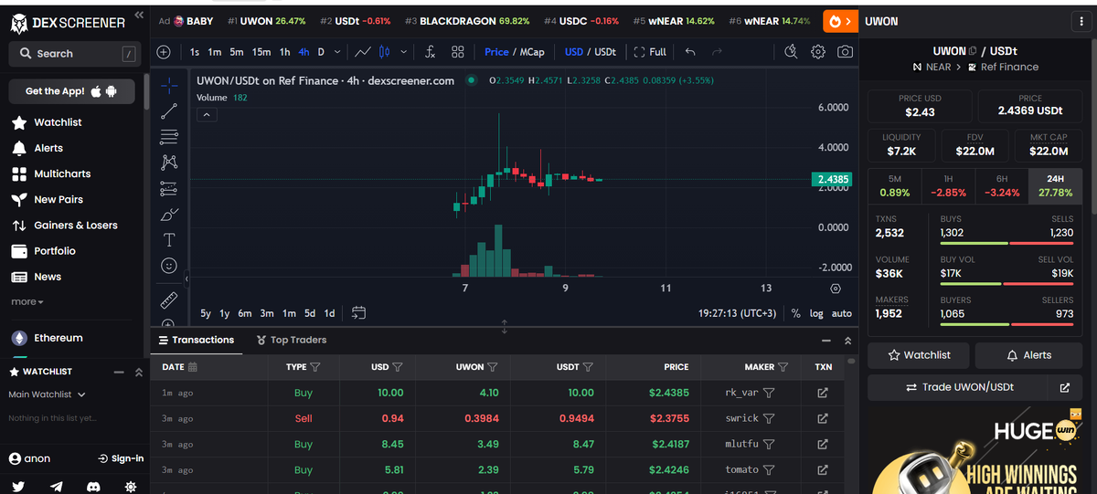Screen dimensions: 1097x494
Task: Open the emoji icons tool
Action: pos(169,266)
